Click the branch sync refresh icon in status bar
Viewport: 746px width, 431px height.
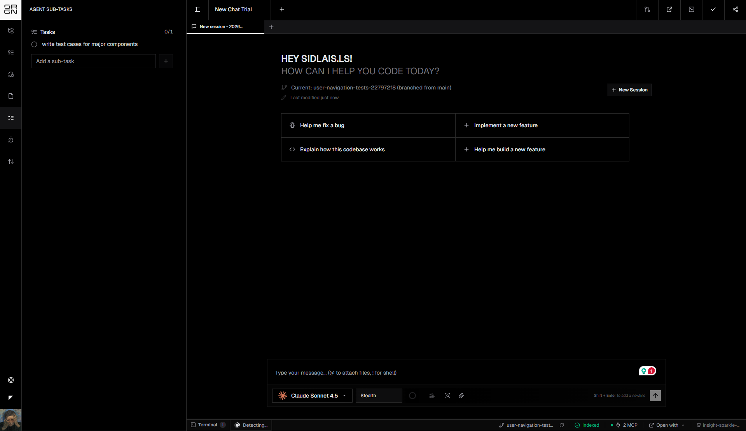click(562, 425)
